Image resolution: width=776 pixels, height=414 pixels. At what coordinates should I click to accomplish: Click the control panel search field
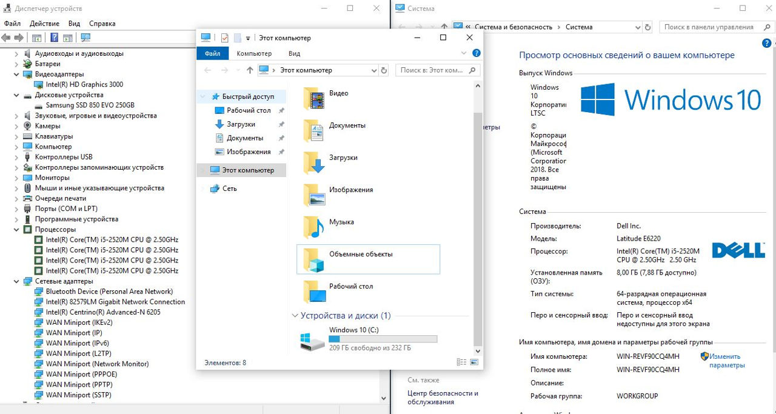pyautogui.click(x=708, y=27)
